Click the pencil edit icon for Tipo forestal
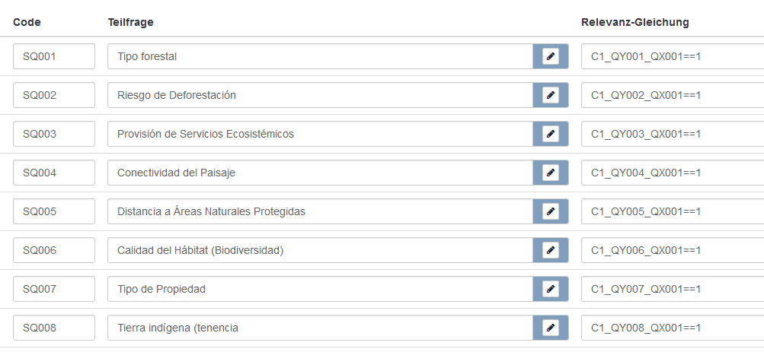Screen dimensions: 764x352 tap(551, 56)
